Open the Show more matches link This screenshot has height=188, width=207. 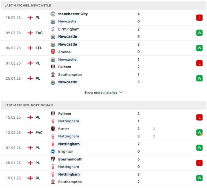tap(101, 92)
